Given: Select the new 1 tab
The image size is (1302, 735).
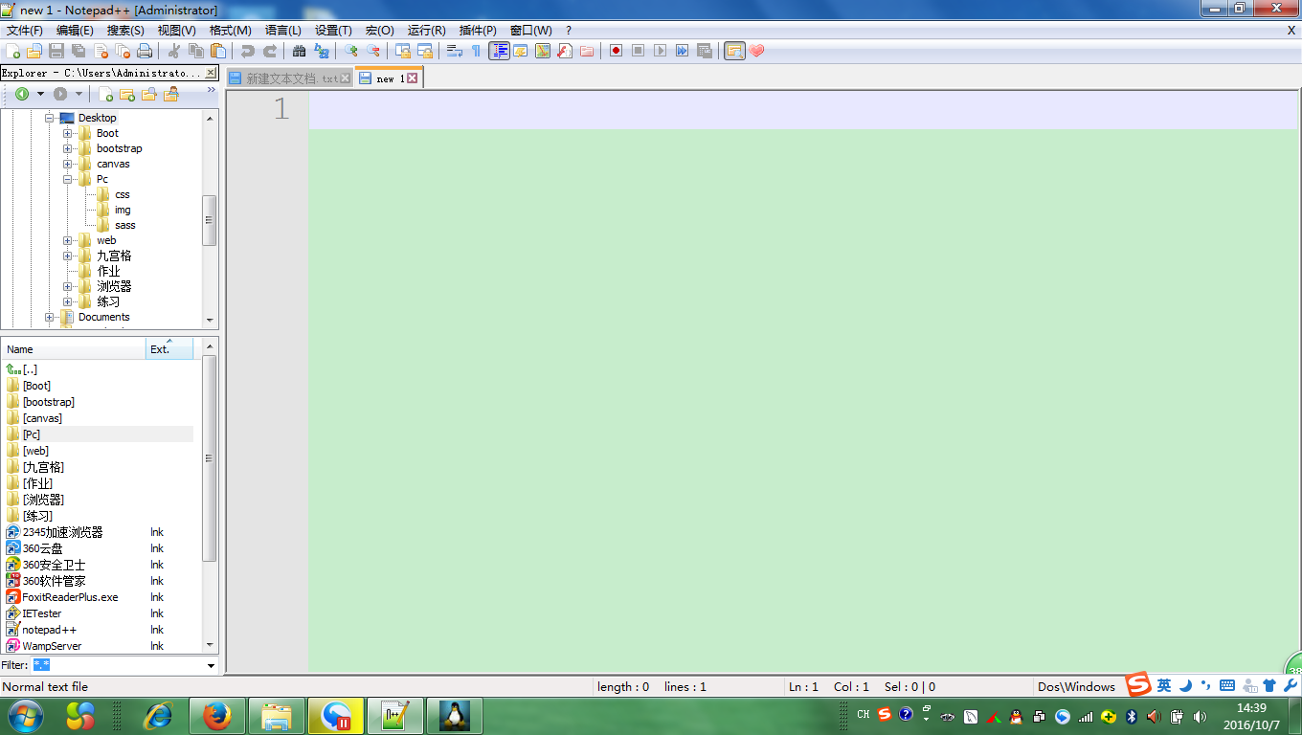Looking at the screenshot, I should click(389, 78).
